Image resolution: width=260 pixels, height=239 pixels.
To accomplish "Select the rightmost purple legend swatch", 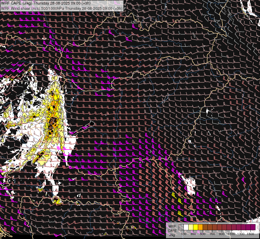I will point(253,227).
